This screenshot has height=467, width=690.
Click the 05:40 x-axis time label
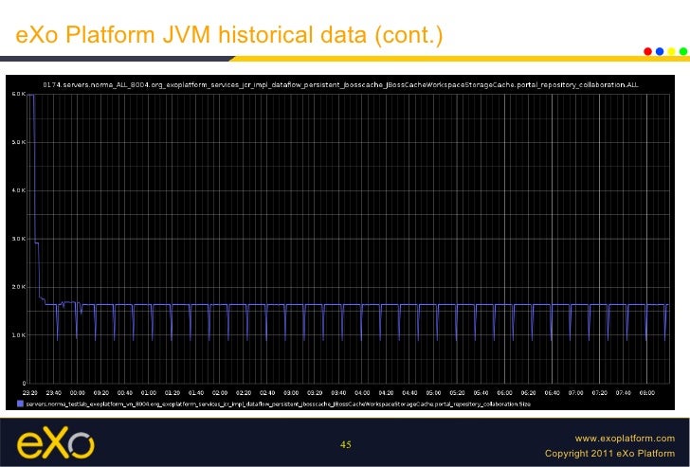pos(481,393)
